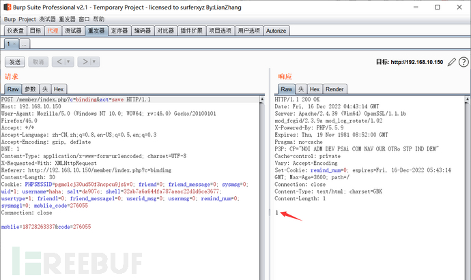Switch to the 测试器 intruder tab

(73, 31)
